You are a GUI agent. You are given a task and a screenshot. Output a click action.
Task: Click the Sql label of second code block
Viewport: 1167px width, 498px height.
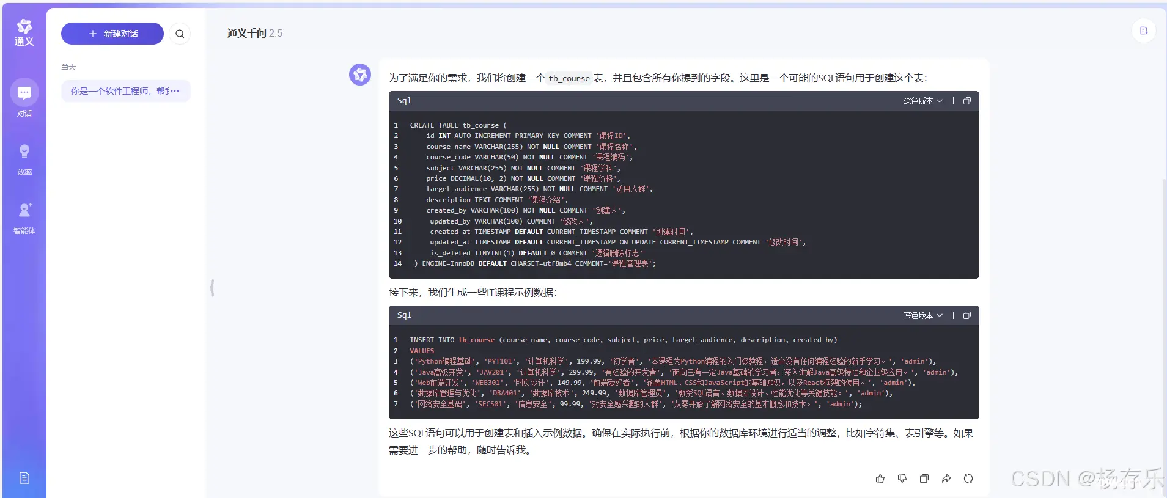click(x=404, y=315)
